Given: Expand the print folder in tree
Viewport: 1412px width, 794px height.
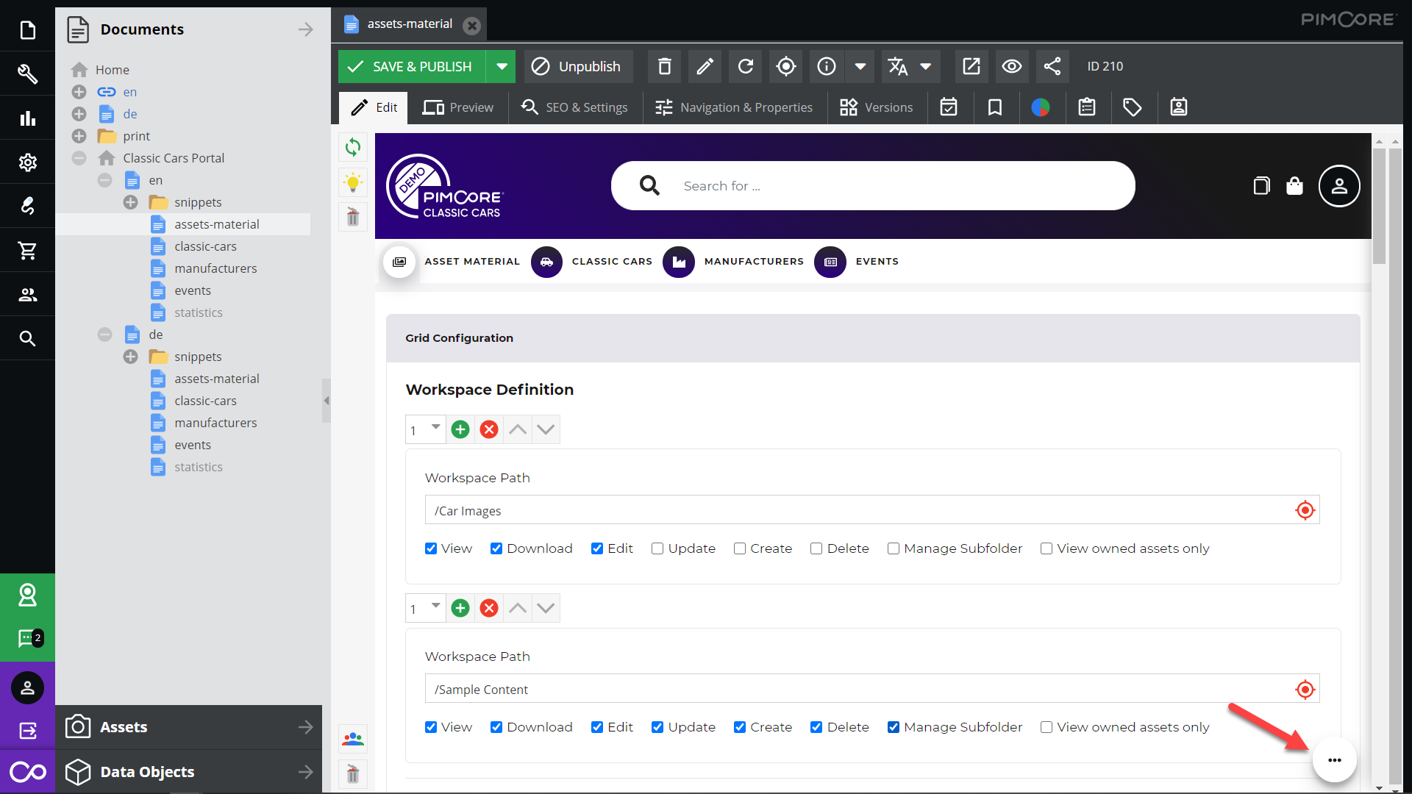Looking at the screenshot, I should [x=79, y=136].
